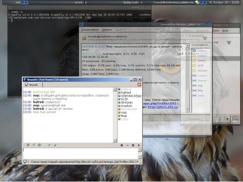This screenshot has height=182, width=243.
Task: Click status icon next to hatred in Chat Room
Action: pos(119,93)
